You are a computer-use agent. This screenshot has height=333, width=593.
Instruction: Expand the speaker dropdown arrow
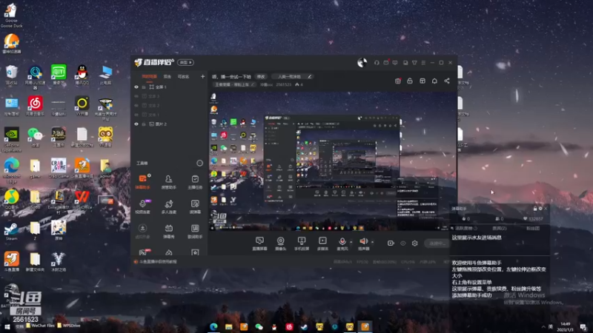(373, 242)
